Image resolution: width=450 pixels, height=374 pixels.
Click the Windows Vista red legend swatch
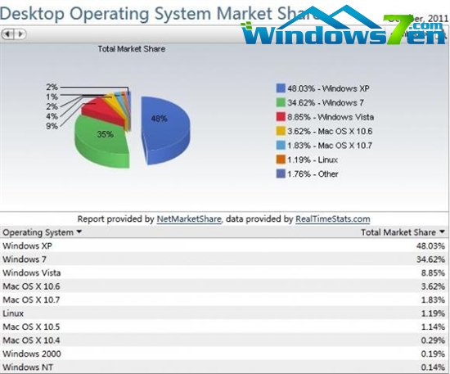281,117
